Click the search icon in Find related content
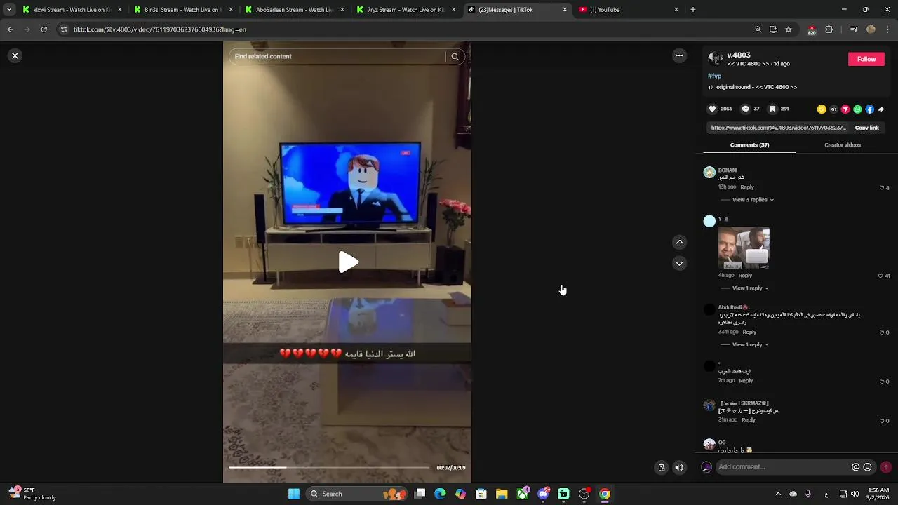This screenshot has width=898, height=505. point(455,56)
